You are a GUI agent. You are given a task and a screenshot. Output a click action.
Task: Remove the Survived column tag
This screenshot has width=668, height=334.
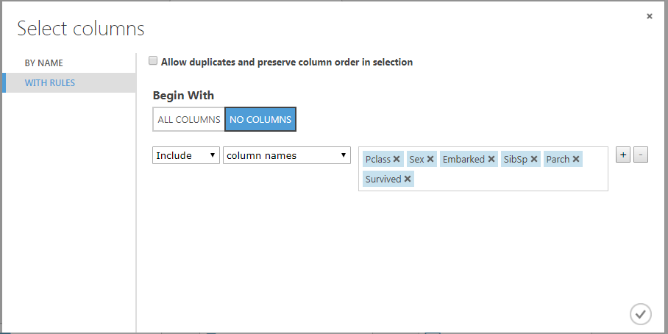click(x=408, y=179)
